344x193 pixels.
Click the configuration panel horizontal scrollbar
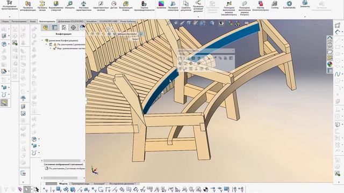click(x=62, y=161)
